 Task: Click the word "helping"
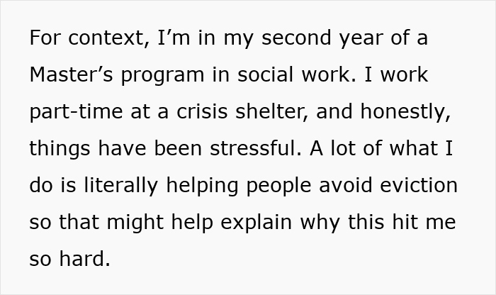pyautogui.click(x=202, y=187)
